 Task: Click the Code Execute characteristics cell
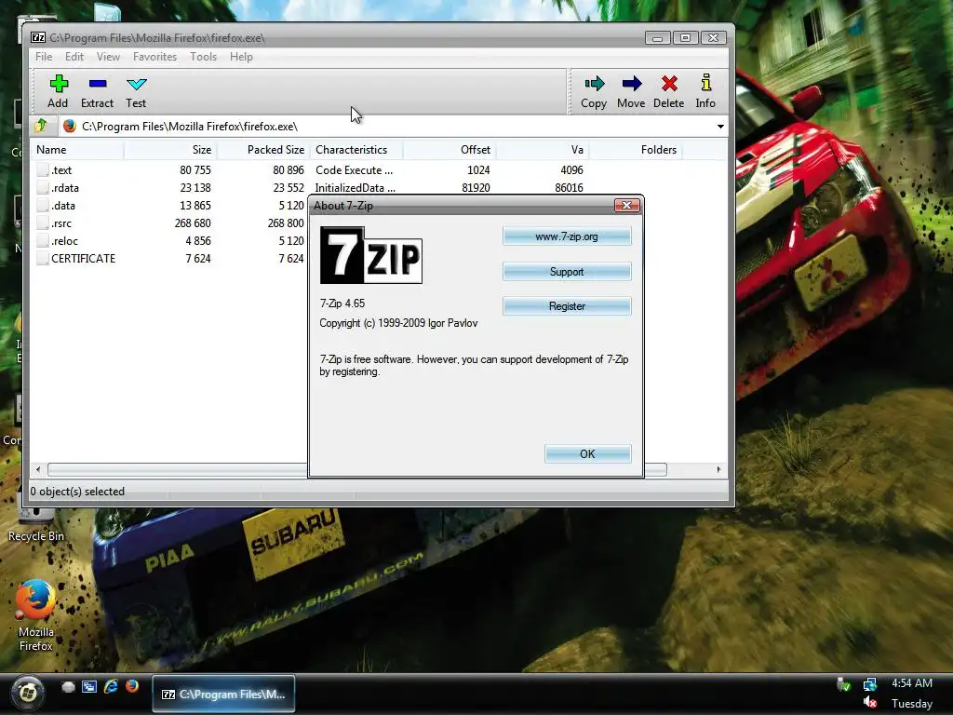[x=355, y=170]
